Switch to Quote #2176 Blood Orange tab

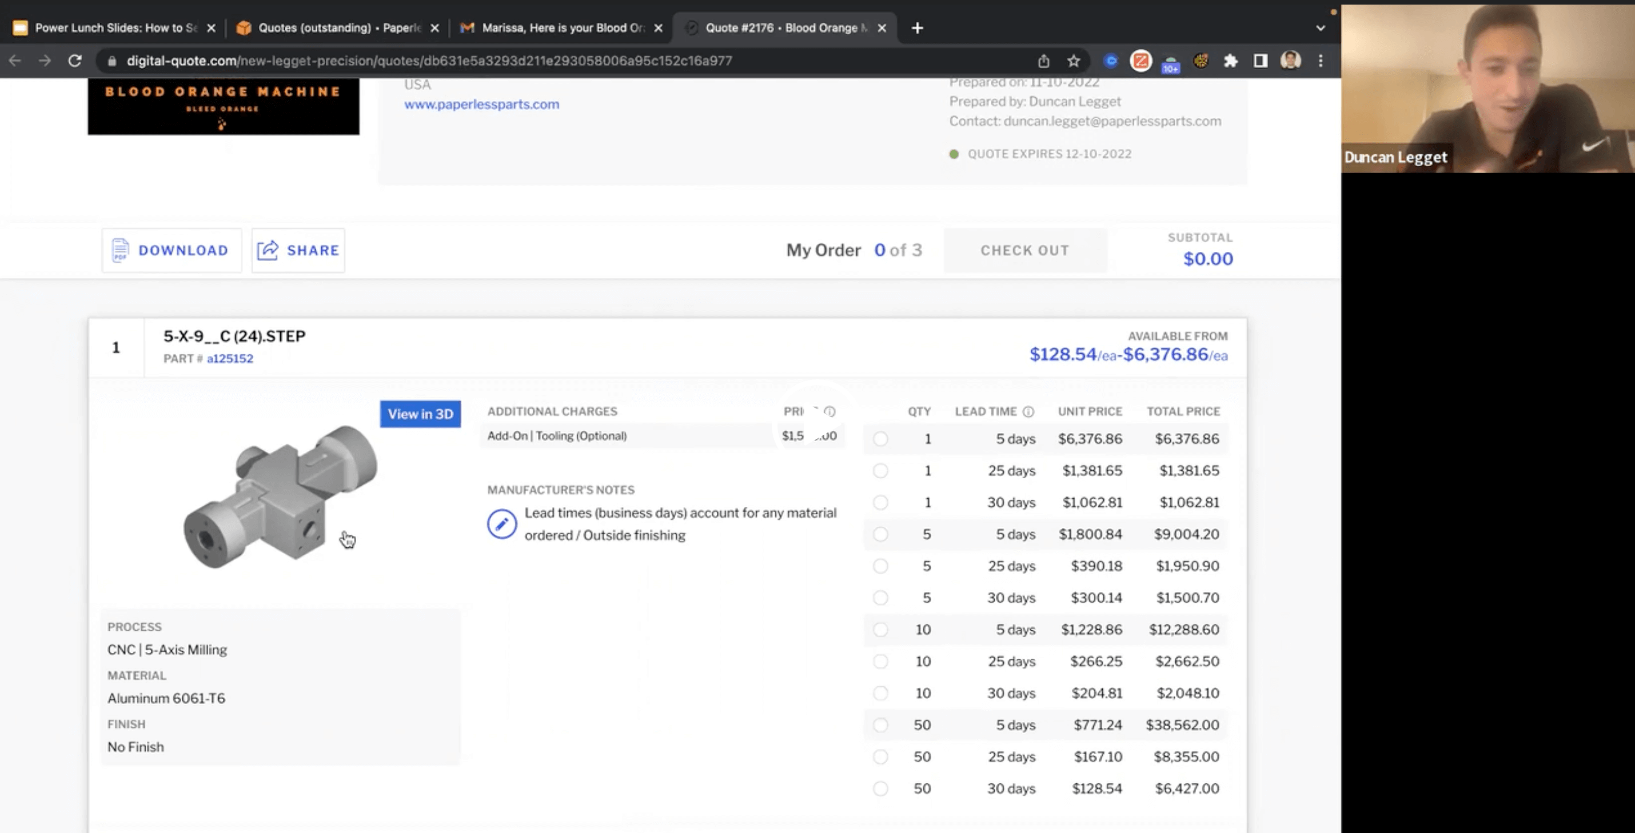(x=785, y=28)
